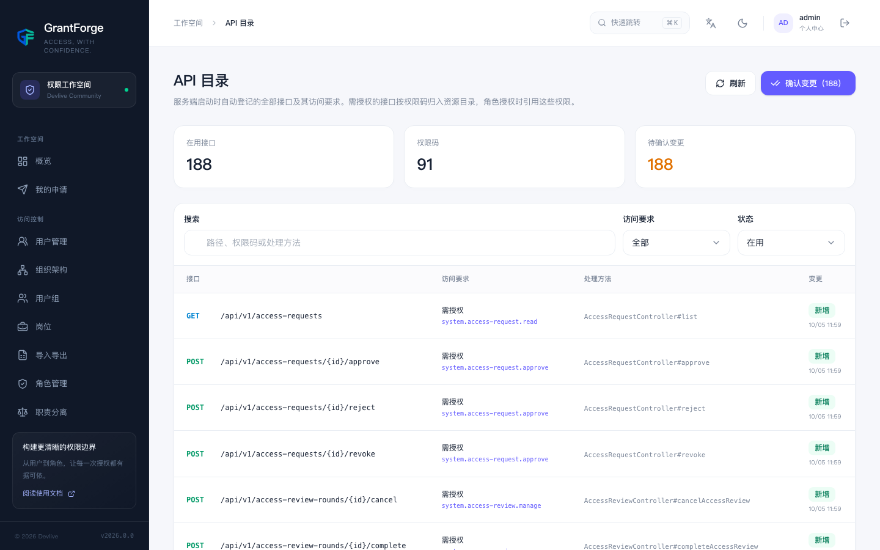
Task: Open 用户管理 sidebar item
Action: [x=74, y=241]
